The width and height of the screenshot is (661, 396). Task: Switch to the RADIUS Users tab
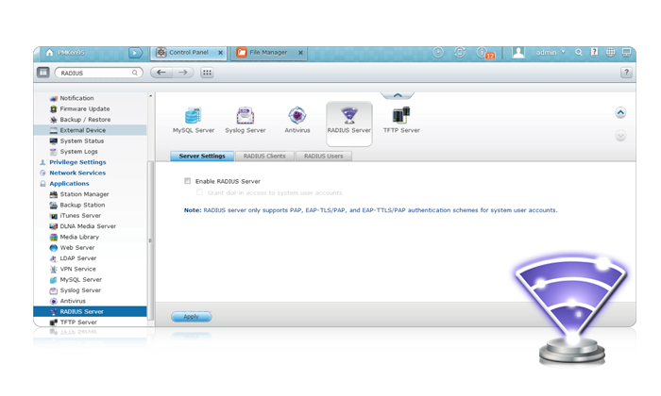coord(322,156)
